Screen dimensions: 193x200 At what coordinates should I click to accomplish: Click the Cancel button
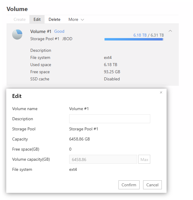pos(152,185)
